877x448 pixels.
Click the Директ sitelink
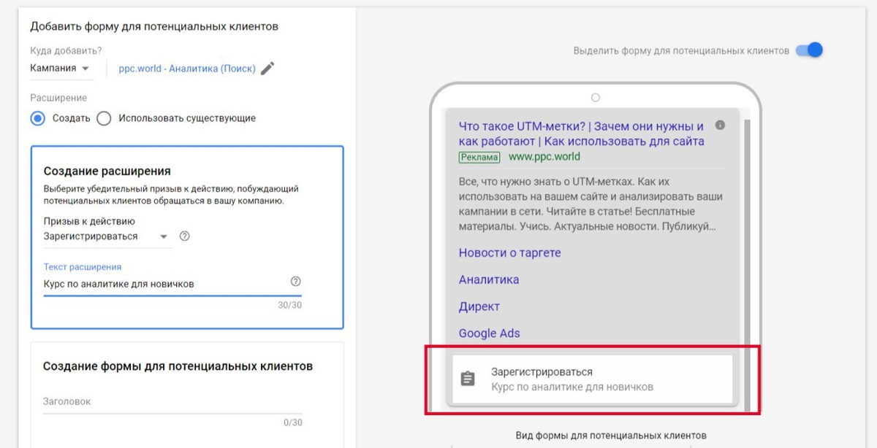click(x=479, y=306)
